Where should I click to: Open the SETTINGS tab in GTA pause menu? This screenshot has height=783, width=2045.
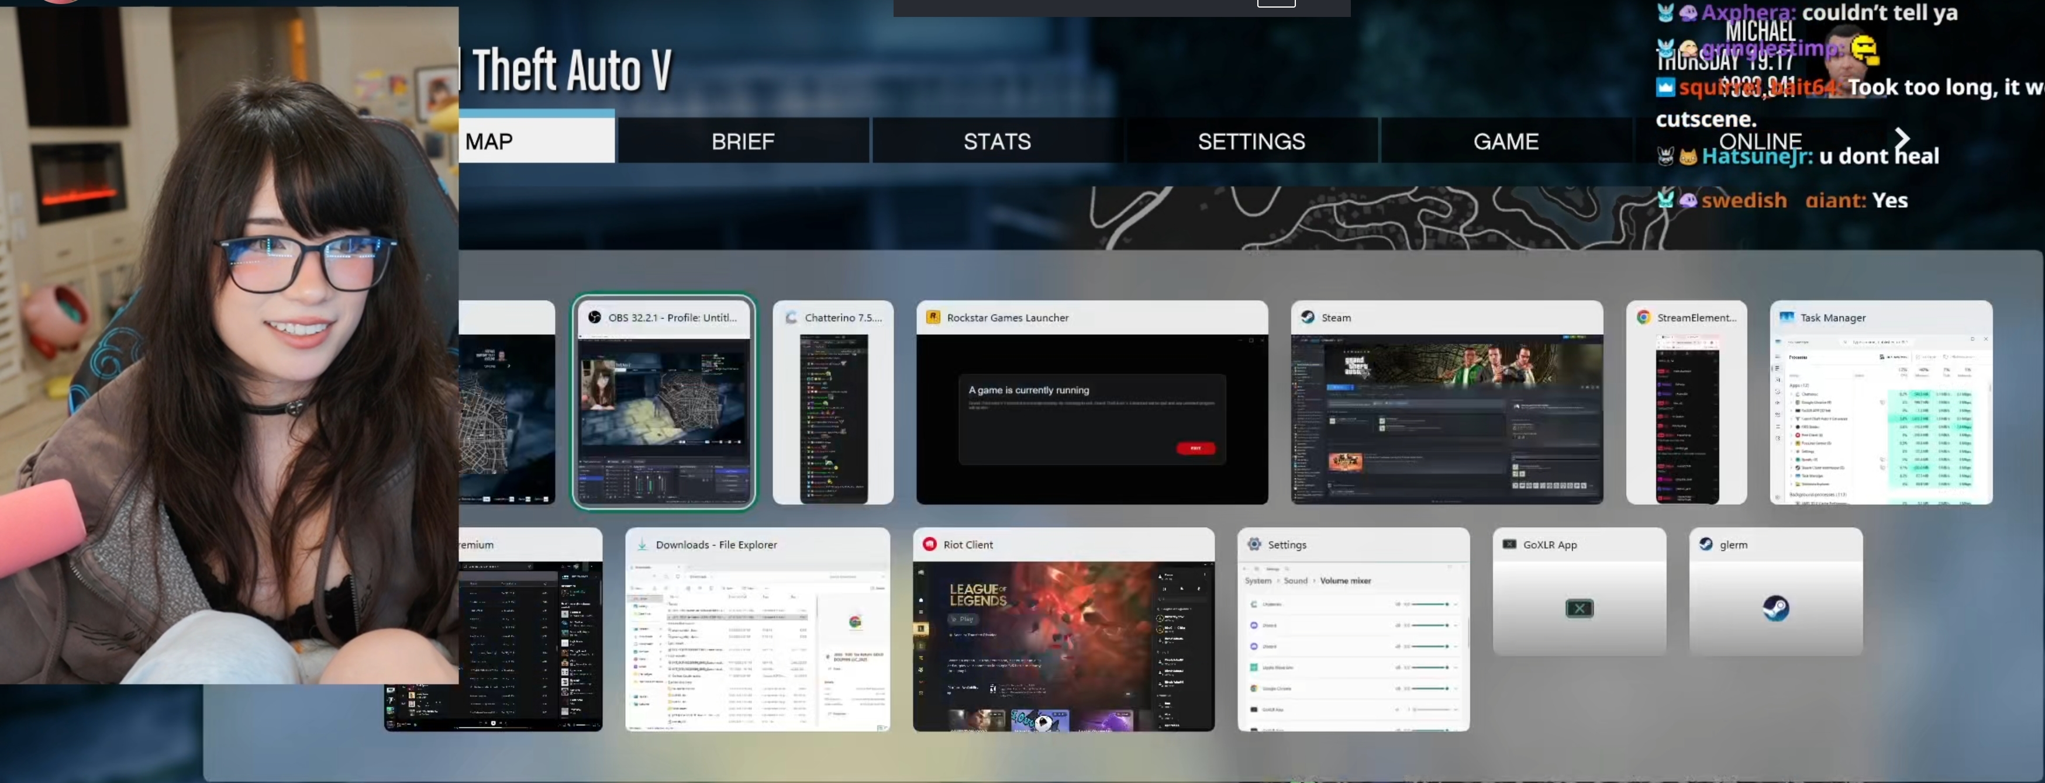1251,141
